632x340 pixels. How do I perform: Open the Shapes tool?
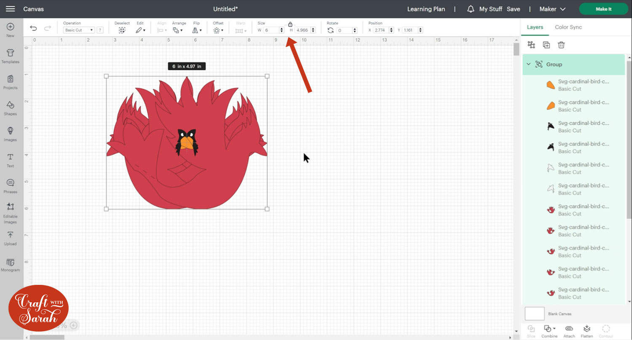(x=10, y=108)
